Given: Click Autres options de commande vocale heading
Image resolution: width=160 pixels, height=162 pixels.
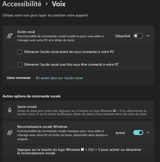Looking at the screenshot, I should pos(31,96).
